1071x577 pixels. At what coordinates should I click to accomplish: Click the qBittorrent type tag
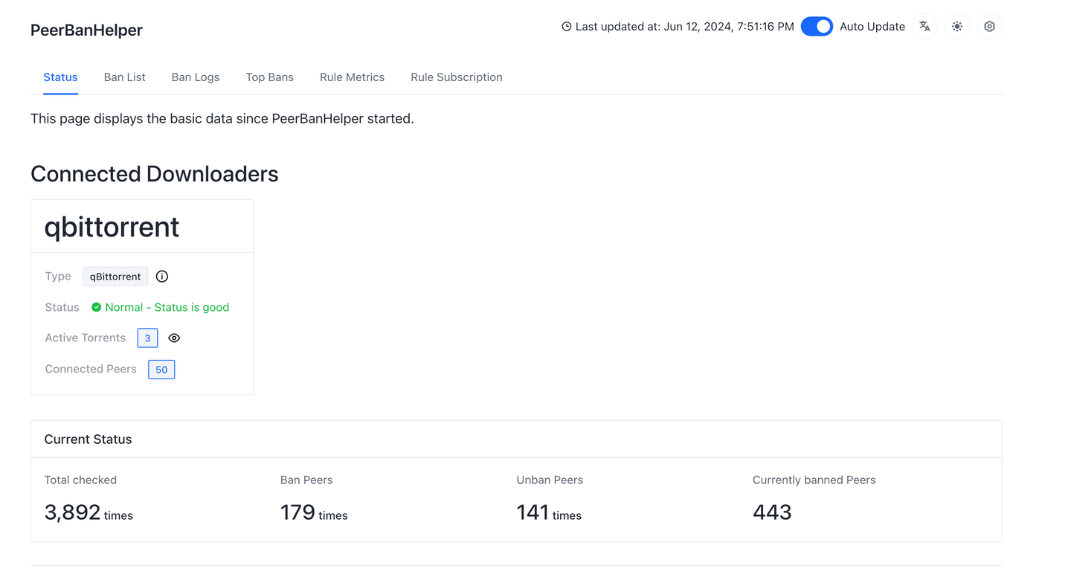(115, 277)
